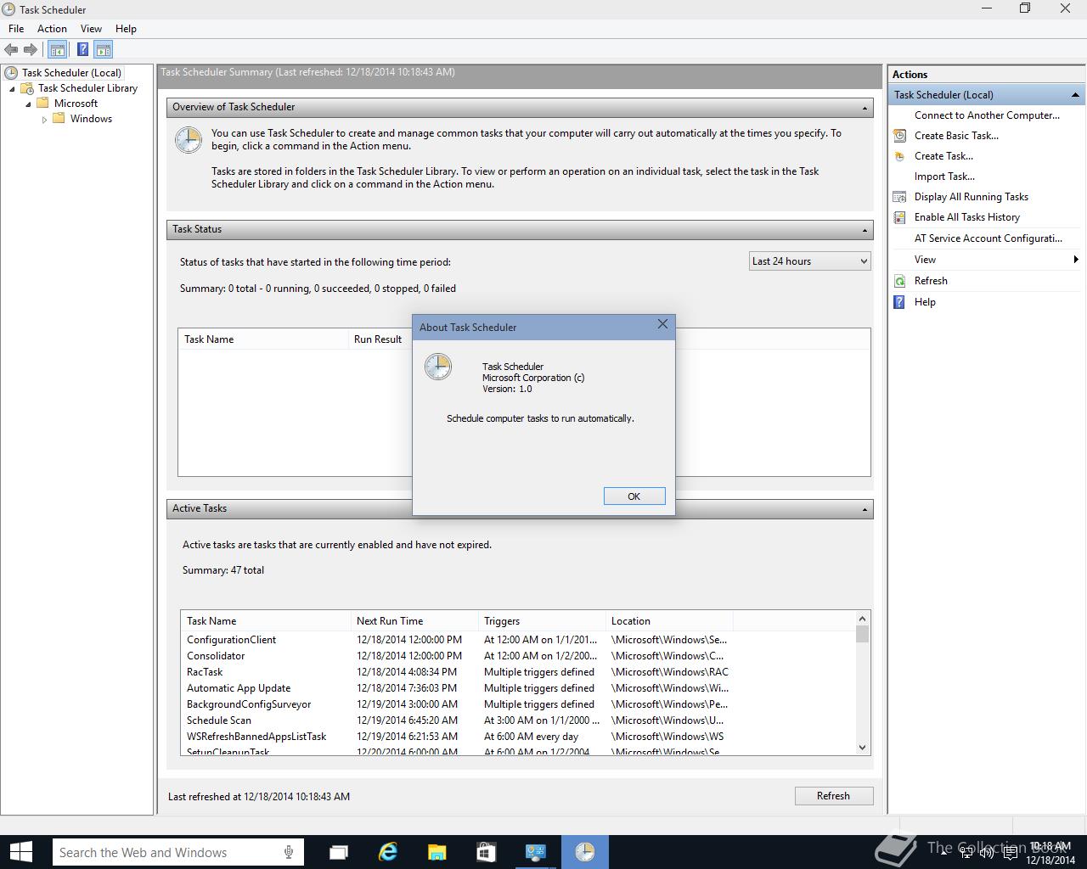Click the Search the Web and Windows box
Viewport: 1087px width, 869px height.
pos(178,852)
